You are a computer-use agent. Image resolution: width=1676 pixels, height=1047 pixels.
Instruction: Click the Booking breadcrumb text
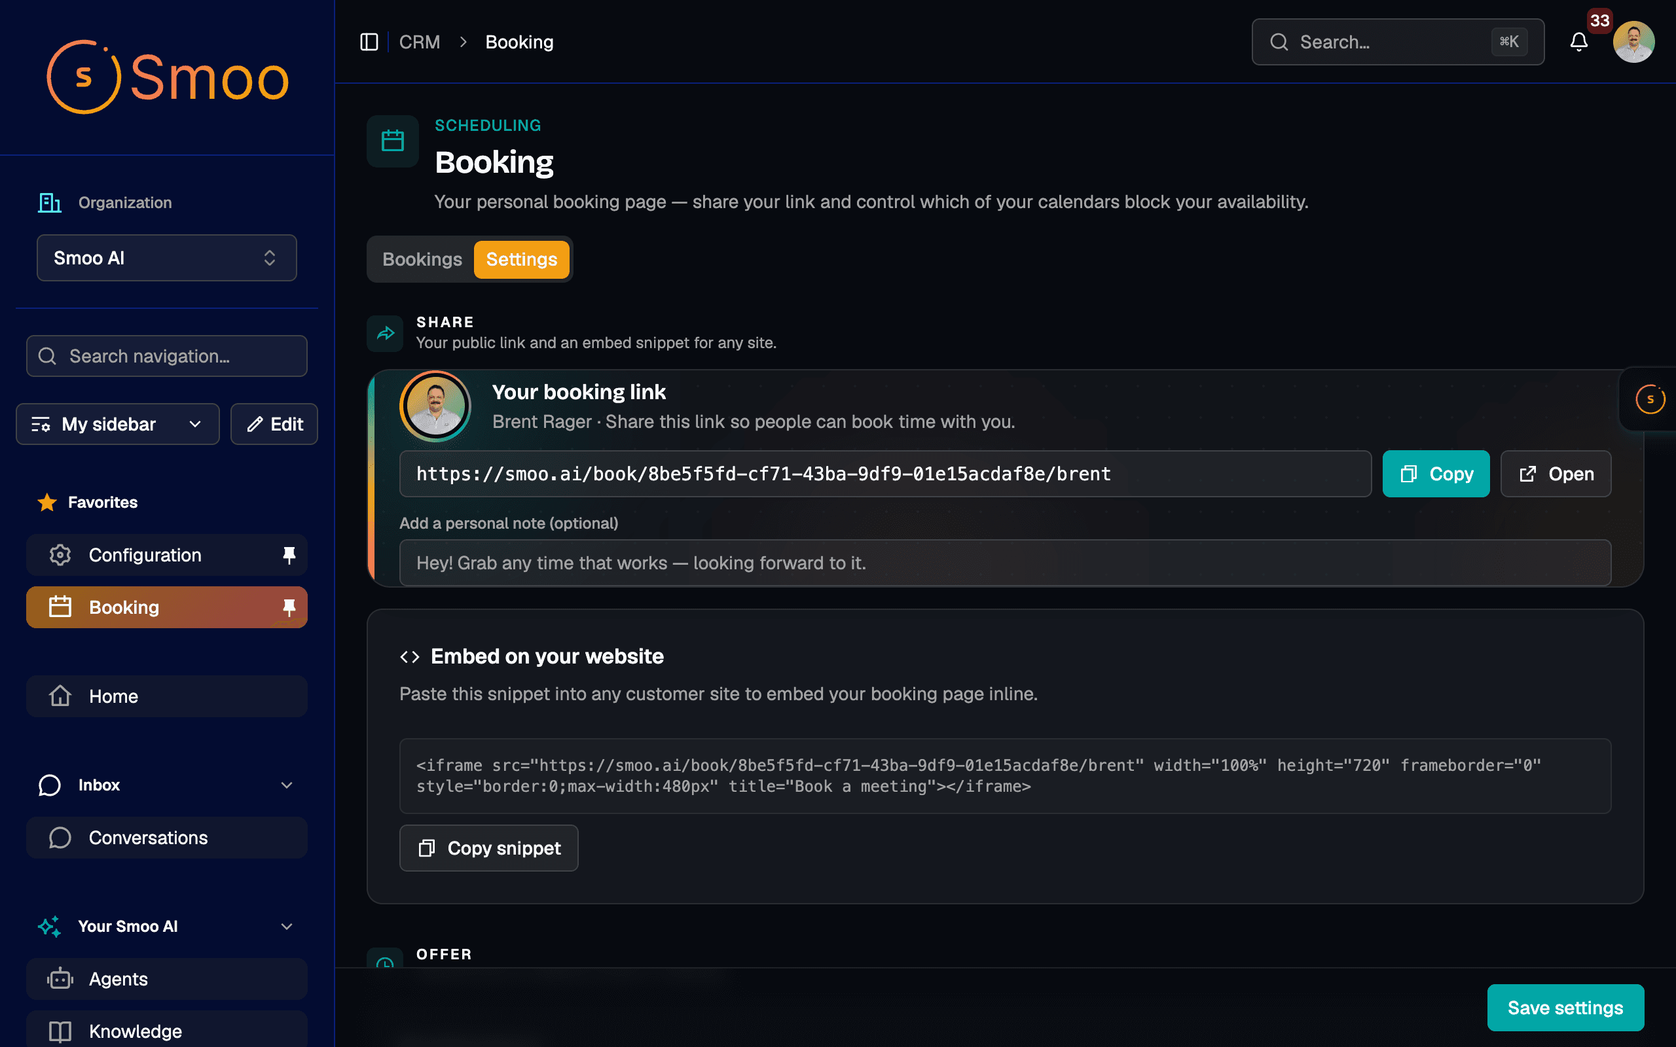coord(519,43)
